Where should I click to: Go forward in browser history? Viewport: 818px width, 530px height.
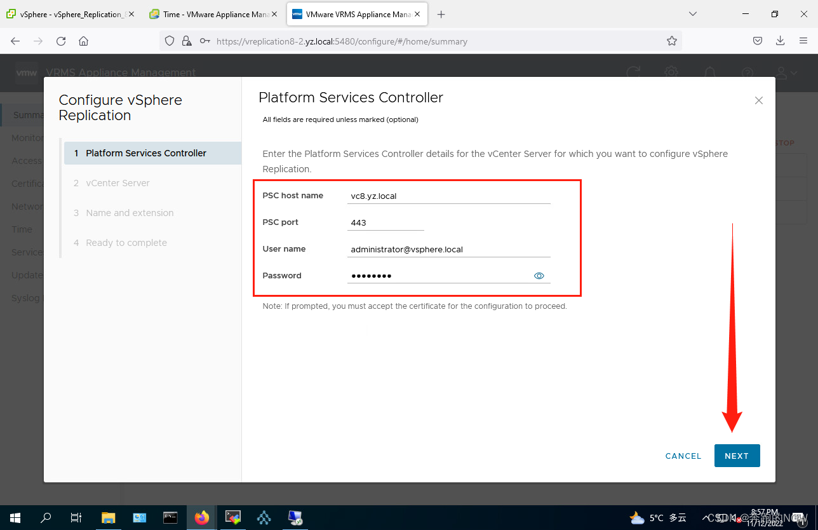click(x=38, y=41)
